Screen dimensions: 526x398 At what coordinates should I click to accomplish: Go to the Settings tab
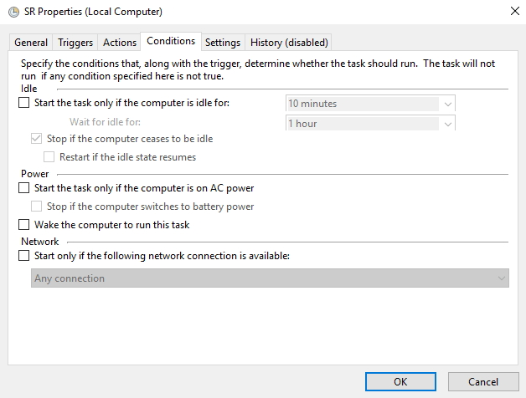click(x=223, y=43)
